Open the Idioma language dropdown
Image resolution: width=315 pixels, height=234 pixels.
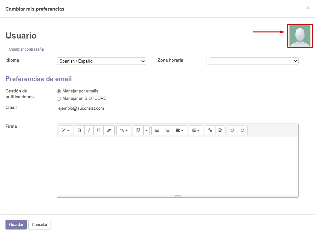coord(101,61)
